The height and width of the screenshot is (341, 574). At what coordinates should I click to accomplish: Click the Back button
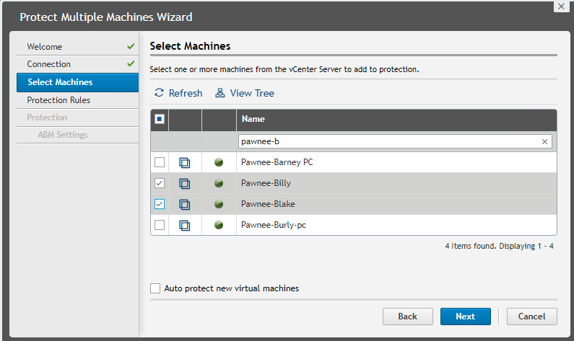[x=408, y=316]
